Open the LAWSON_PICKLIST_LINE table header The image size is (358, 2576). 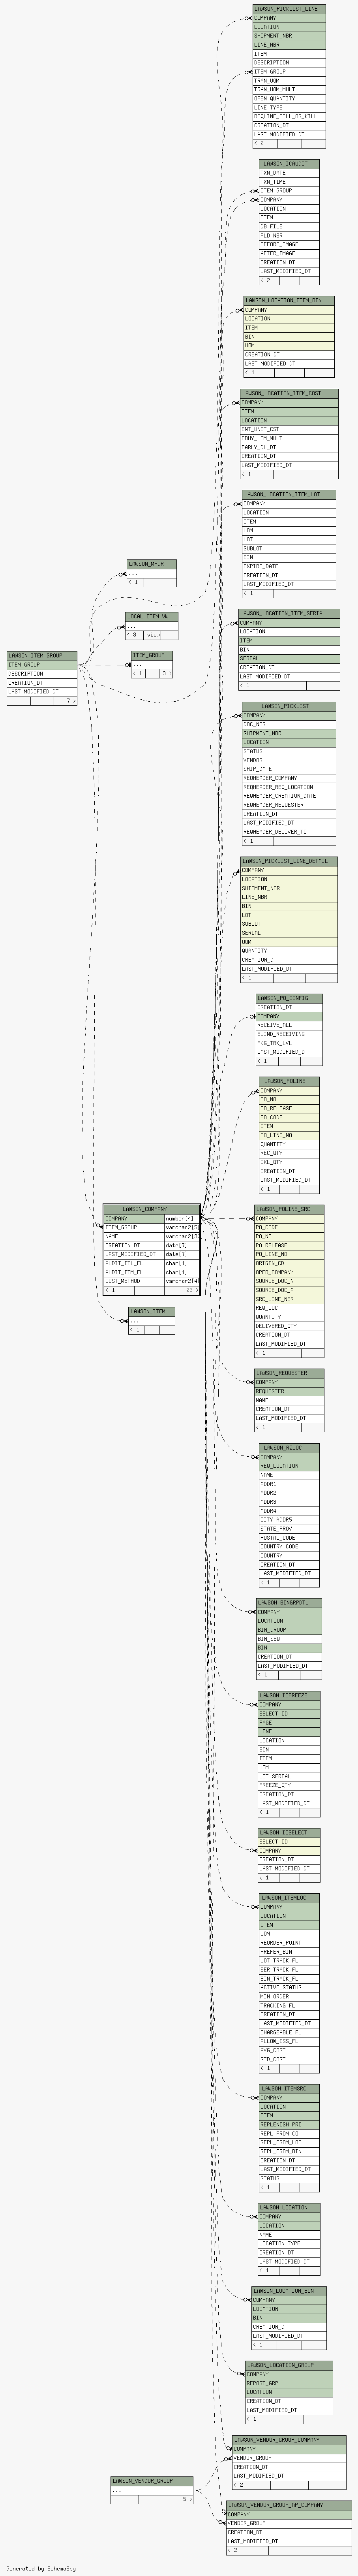click(289, 9)
